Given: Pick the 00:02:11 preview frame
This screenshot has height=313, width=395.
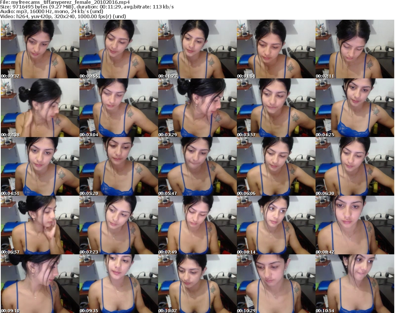Looking at the screenshot, I should [x=355, y=49].
